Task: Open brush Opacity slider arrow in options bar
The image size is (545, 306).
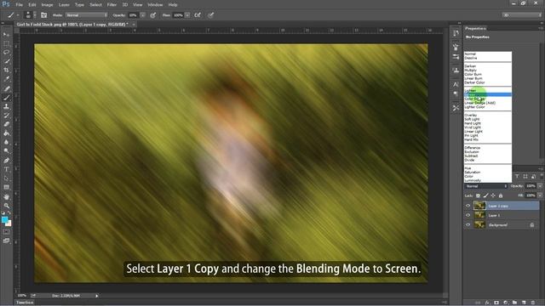Action: [x=142, y=15]
